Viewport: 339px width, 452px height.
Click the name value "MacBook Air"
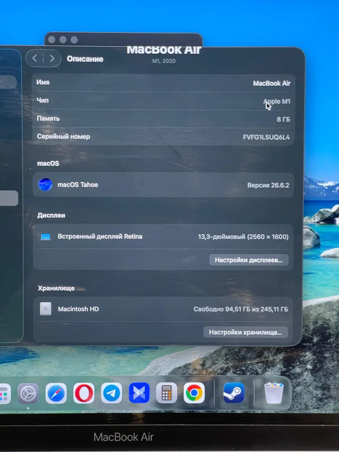pyautogui.click(x=272, y=83)
